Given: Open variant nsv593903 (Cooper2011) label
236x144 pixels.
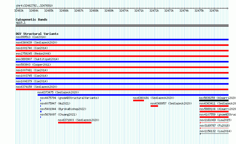Looking at the screenshot, I should [33, 65].
